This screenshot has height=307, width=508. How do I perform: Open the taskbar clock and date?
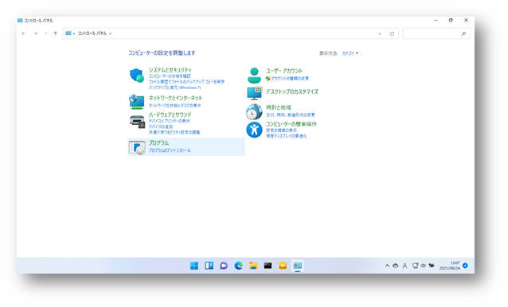pyautogui.click(x=450, y=266)
